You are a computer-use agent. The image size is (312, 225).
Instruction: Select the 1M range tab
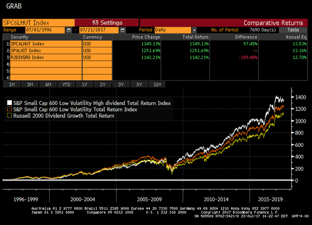pos(12,84)
